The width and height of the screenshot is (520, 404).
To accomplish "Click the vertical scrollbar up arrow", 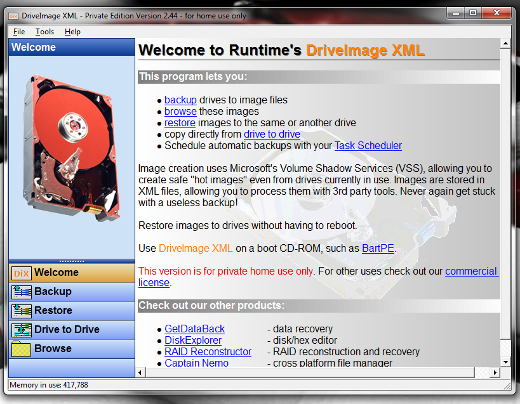I will click(x=505, y=43).
